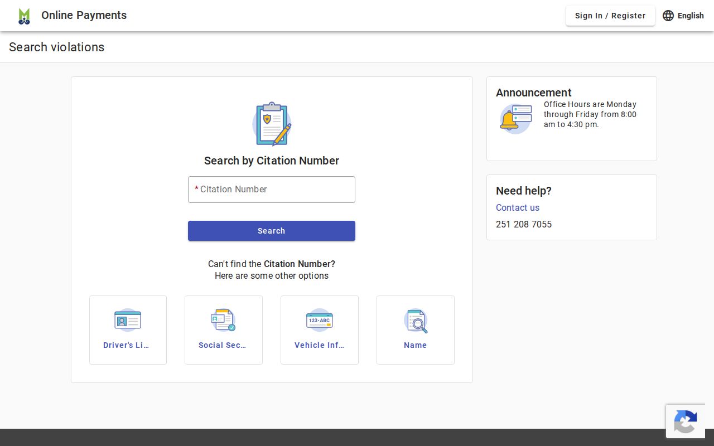Choose the Name search option

coord(416,330)
